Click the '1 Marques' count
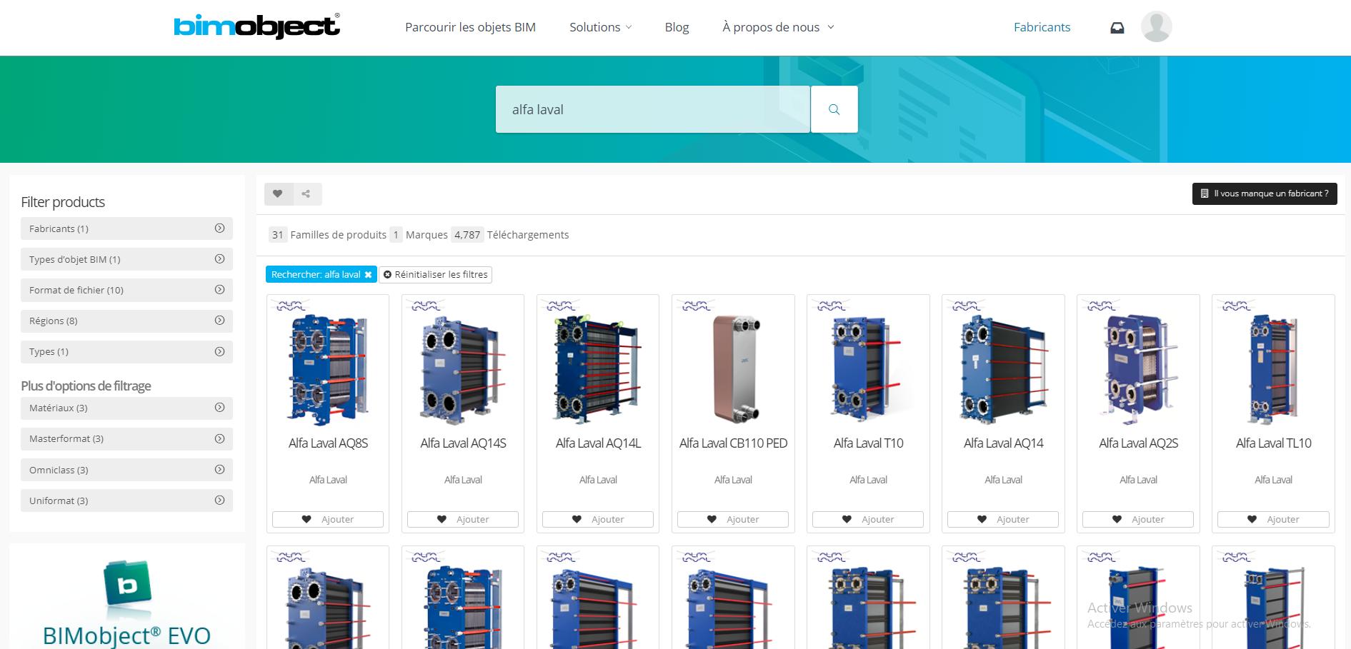Image resolution: width=1351 pixels, height=649 pixels. point(419,235)
